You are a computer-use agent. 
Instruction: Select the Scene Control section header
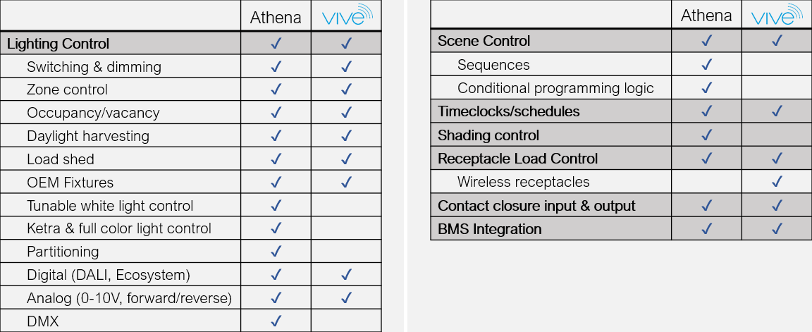pyautogui.click(x=484, y=41)
